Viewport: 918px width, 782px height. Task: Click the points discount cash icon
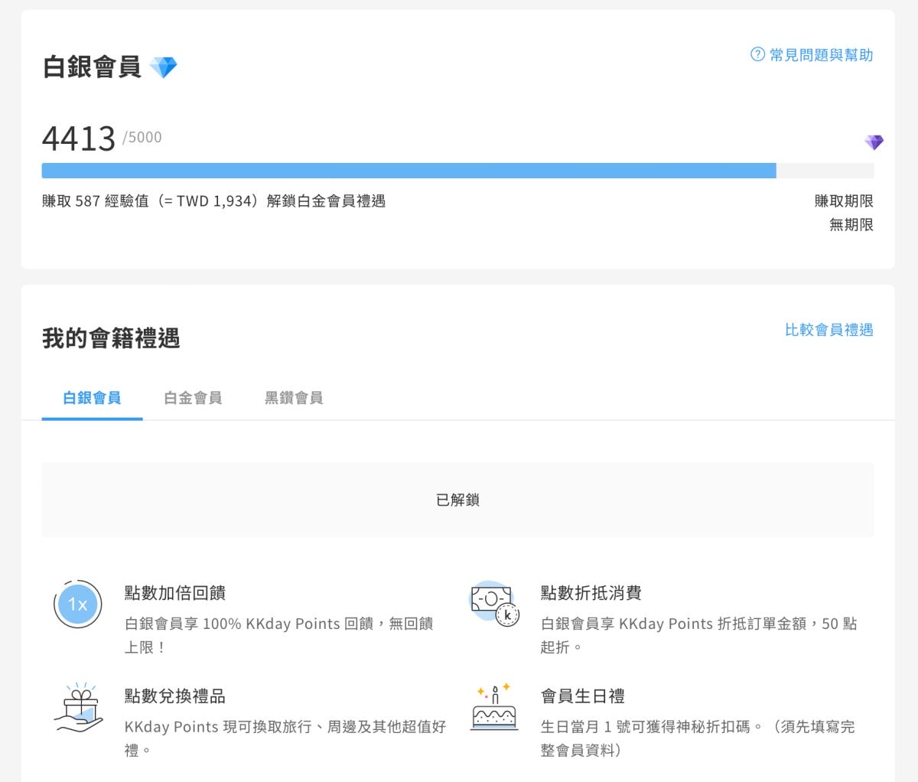[x=494, y=604]
